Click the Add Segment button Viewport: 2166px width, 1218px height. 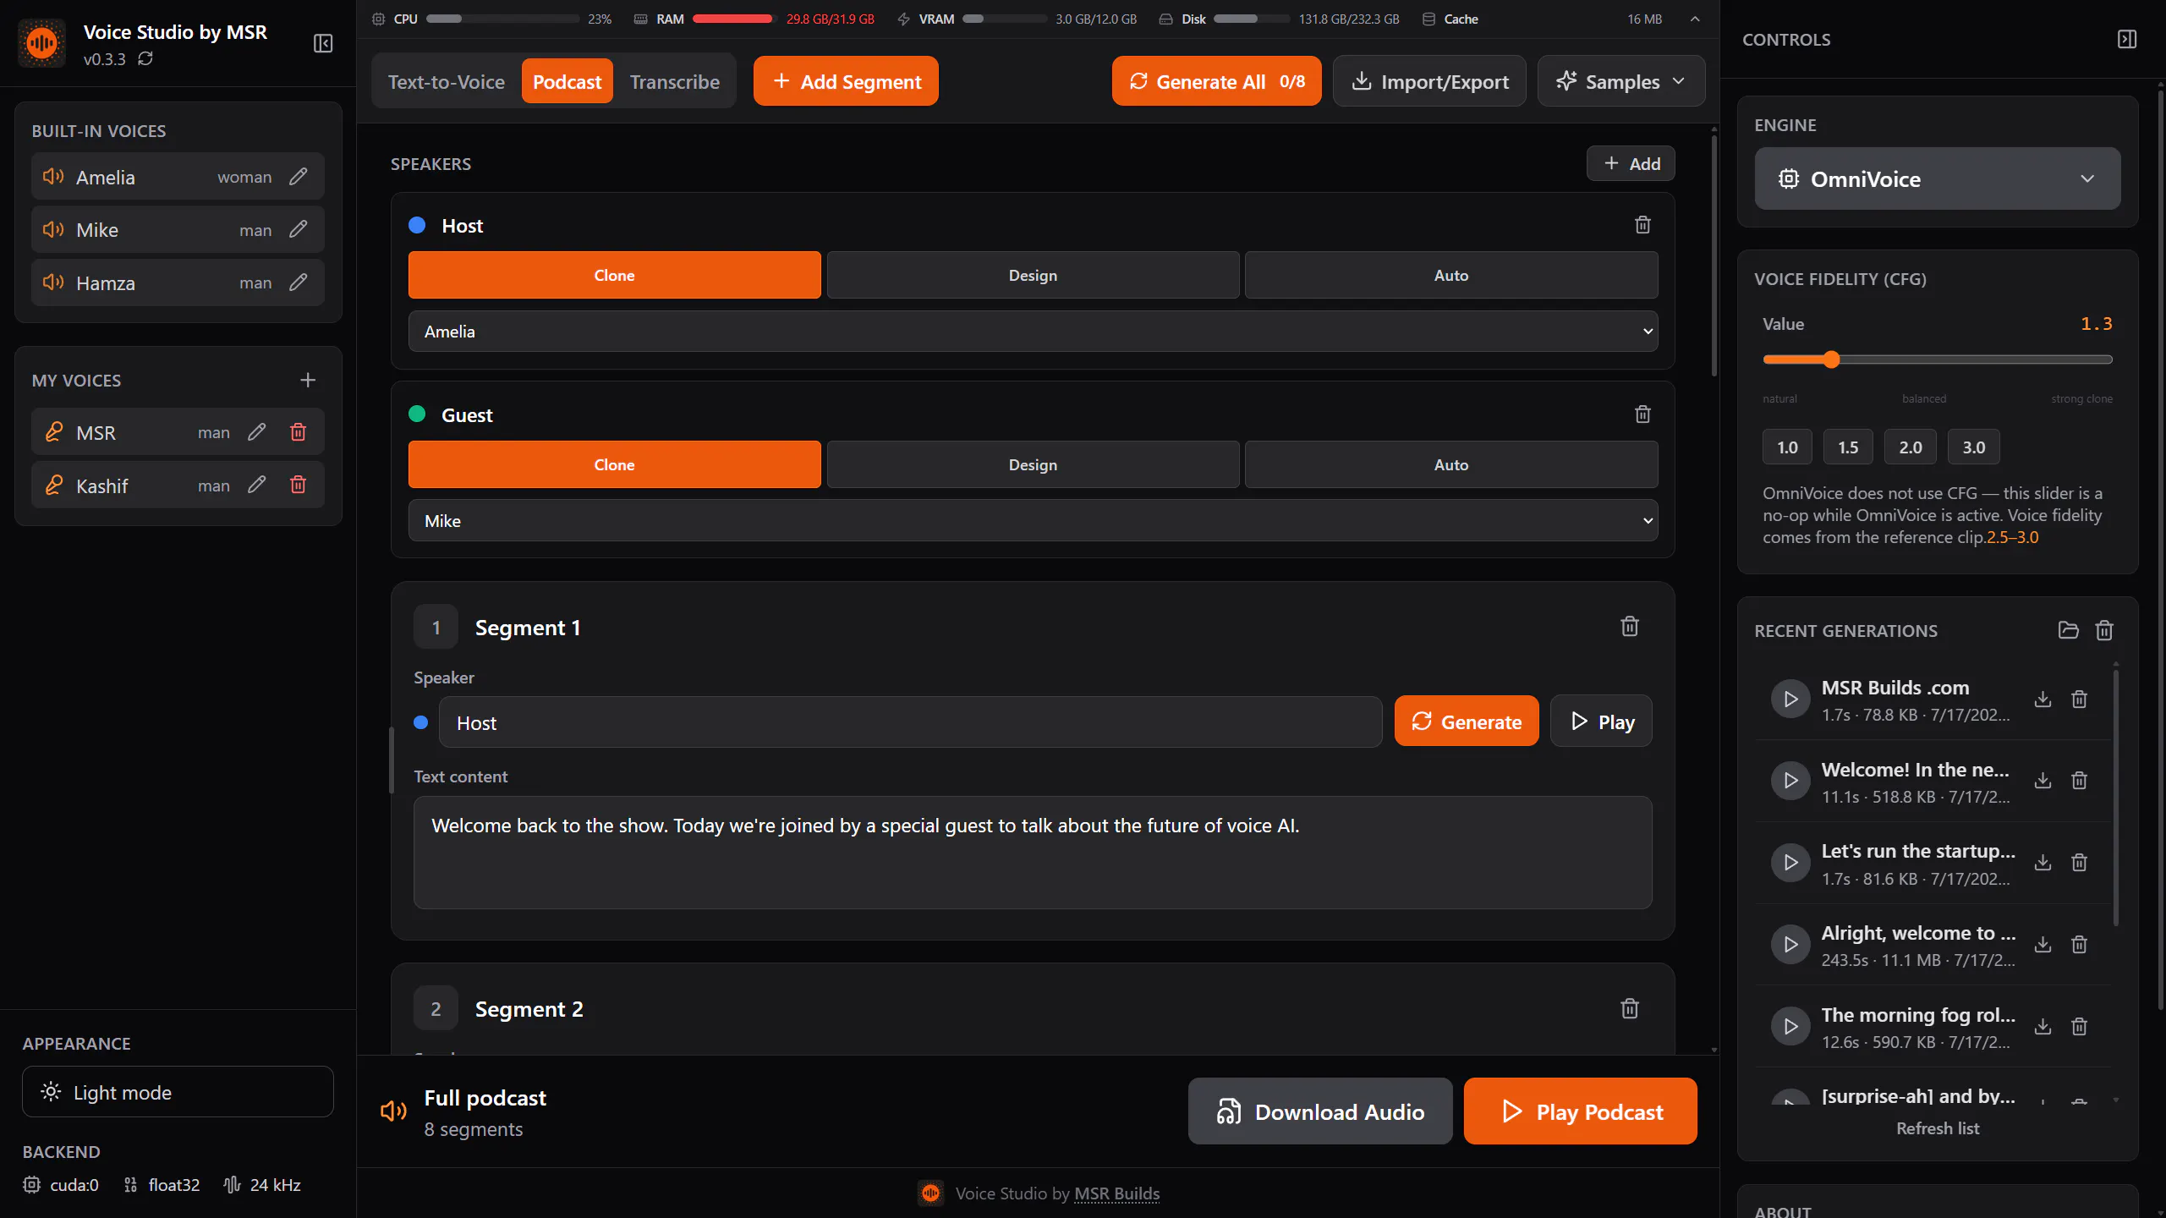[x=846, y=81]
